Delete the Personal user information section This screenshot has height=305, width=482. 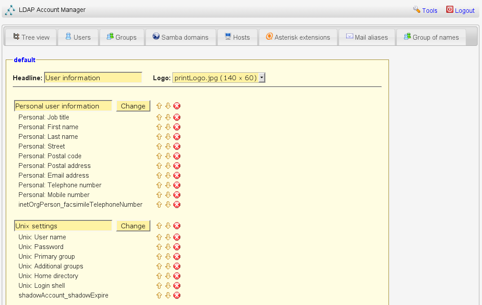click(x=177, y=106)
